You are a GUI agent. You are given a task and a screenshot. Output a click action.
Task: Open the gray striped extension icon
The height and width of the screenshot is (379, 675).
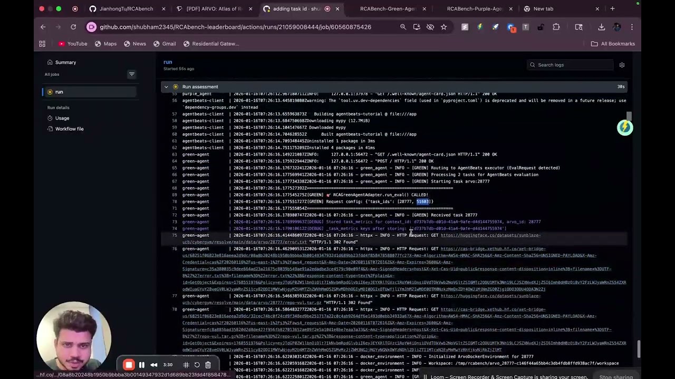pyautogui.click(x=465, y=27)
